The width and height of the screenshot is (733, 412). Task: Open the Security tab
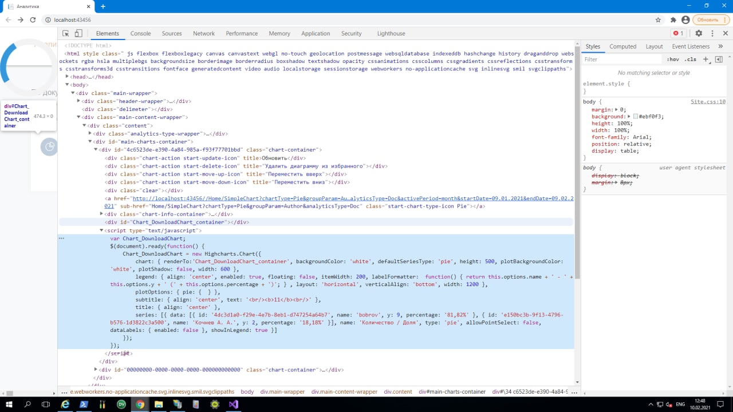[x=352, y=34]
